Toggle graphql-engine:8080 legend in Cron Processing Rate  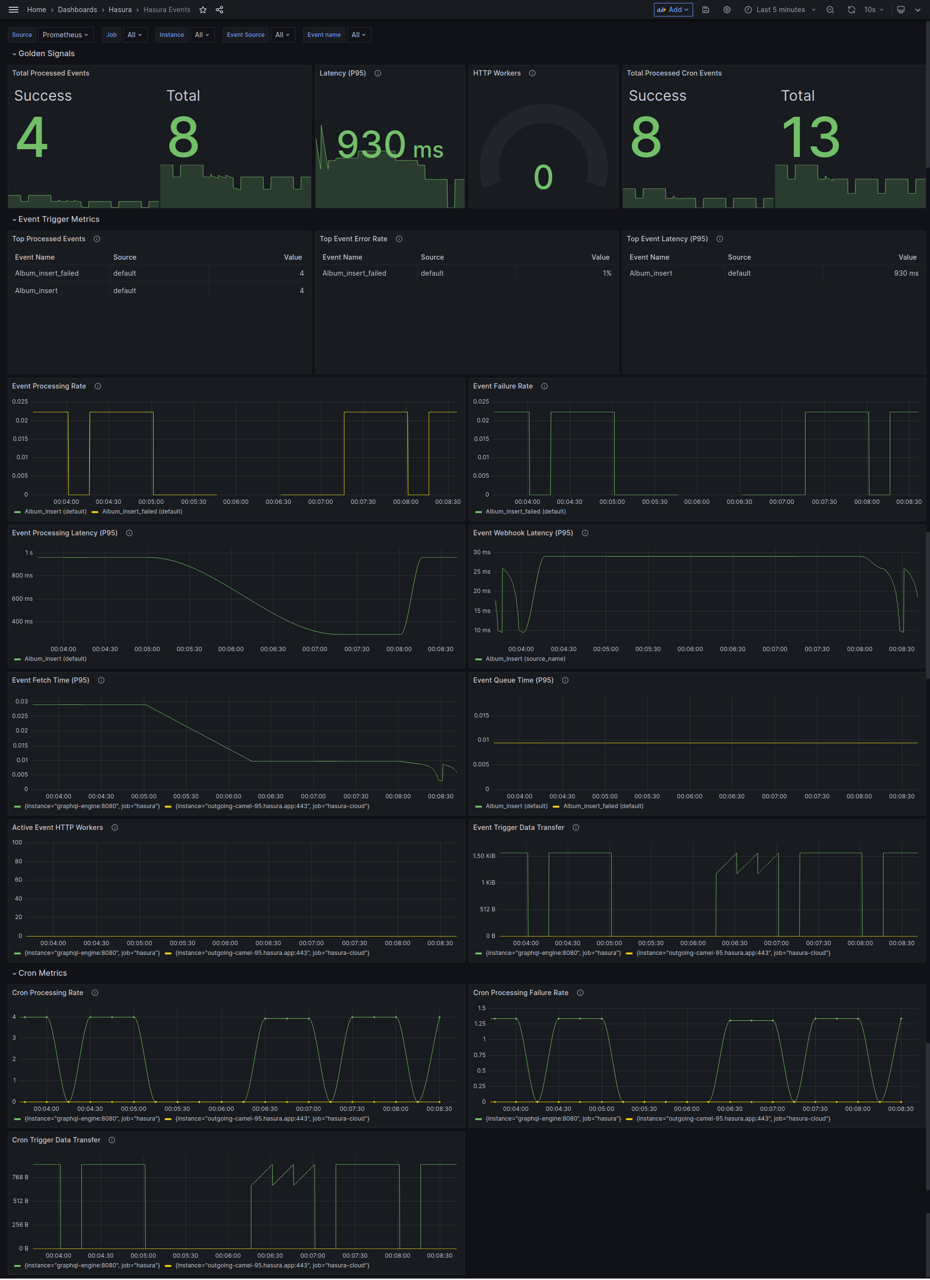click(92, 1119)
